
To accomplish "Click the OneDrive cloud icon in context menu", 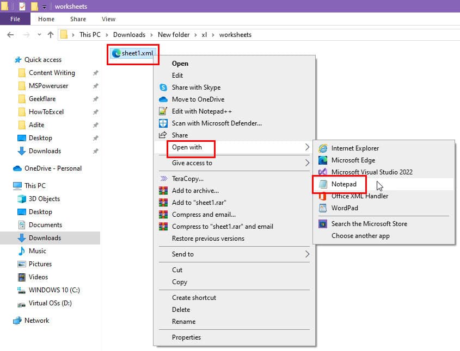I will [163, 99].
